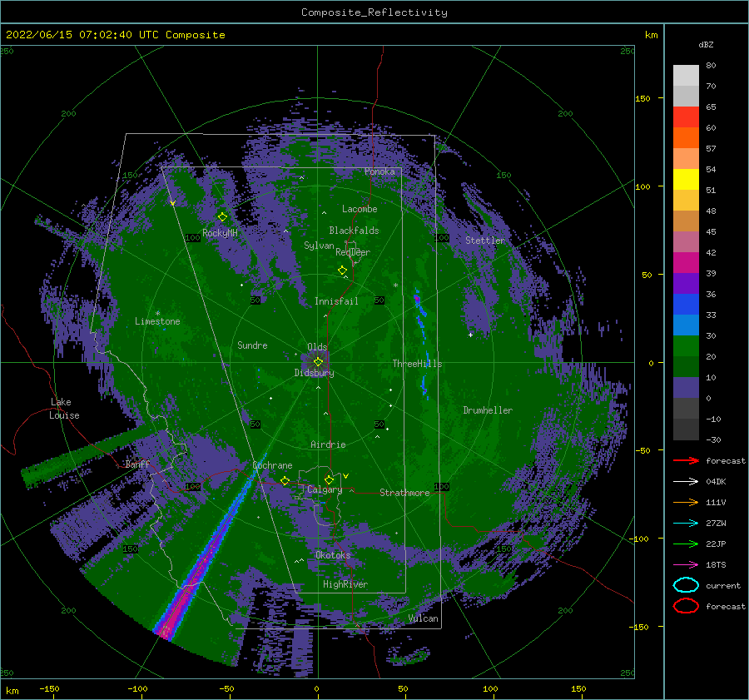This screenshot has width=749, height=700.
Task: Click the cyan current ellipse icon
Action: (686, 585)
